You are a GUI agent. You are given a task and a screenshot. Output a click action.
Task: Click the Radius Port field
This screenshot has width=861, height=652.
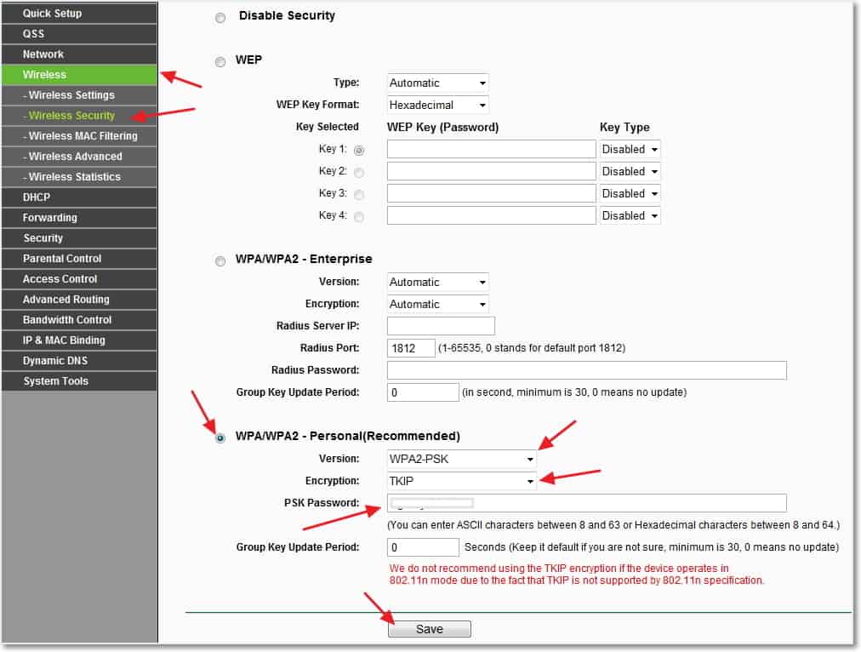[x=411, y=348]
